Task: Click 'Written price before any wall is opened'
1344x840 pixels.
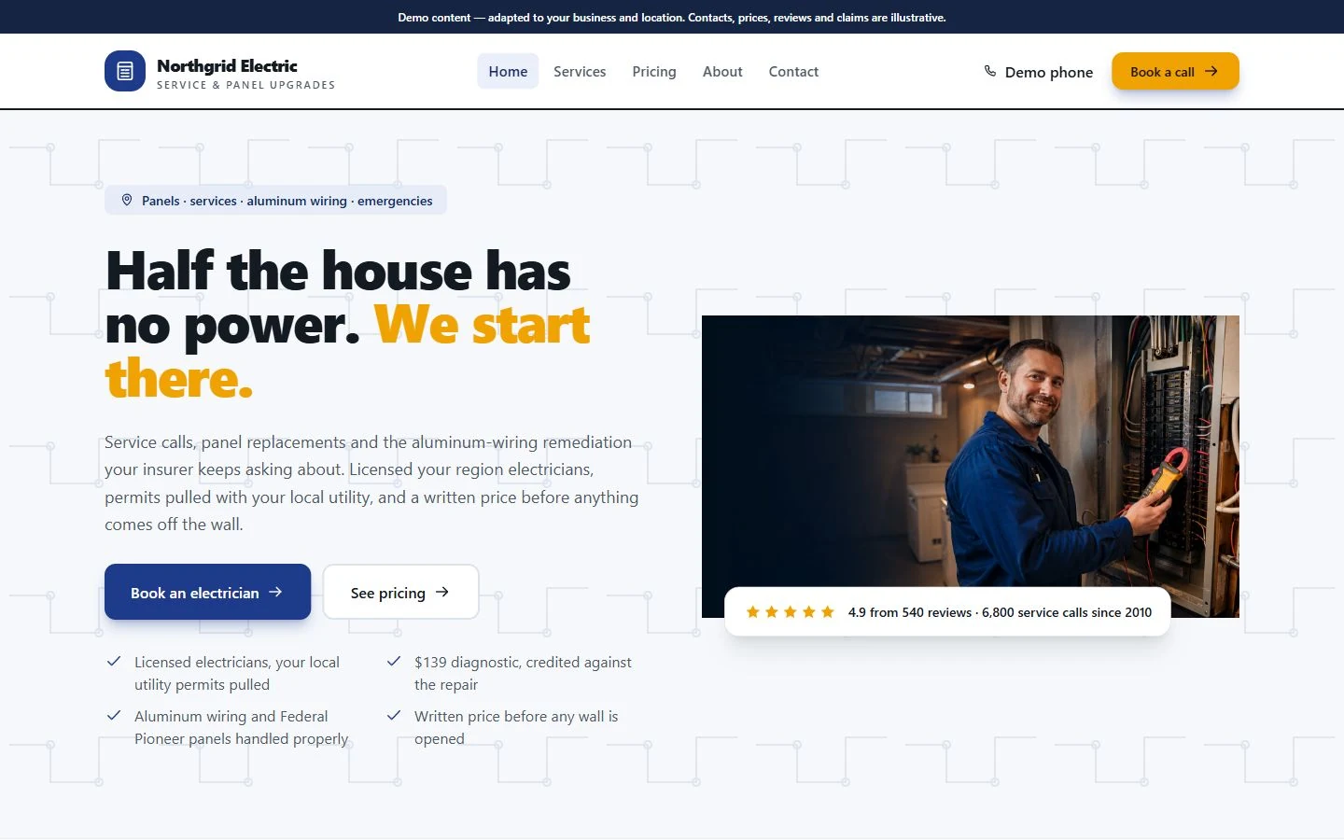Action: (x=516, y=727)
